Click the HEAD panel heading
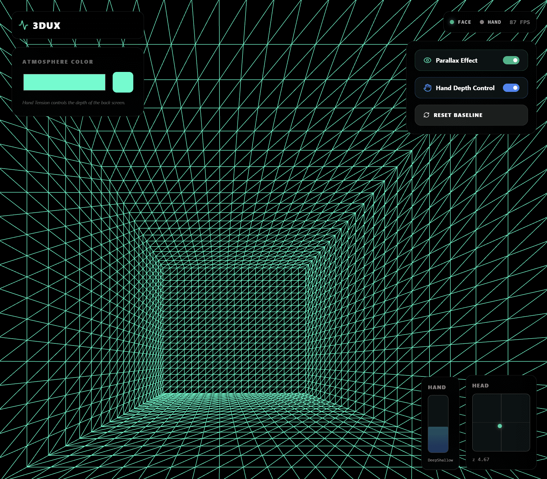 (480, 386)
